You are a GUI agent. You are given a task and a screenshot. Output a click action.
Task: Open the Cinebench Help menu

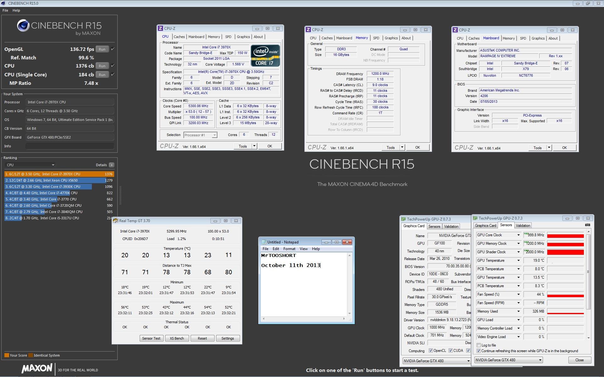(x=16, y=10)
